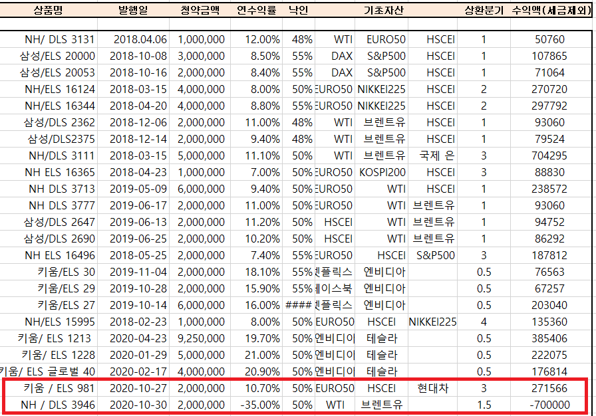Click the cell NH DLS 3713
The width and height of the screenshot is (596, 416).
49,189
